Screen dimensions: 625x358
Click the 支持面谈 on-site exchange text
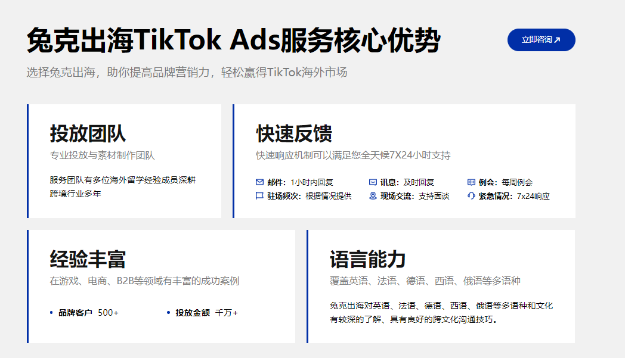[434, 196]
